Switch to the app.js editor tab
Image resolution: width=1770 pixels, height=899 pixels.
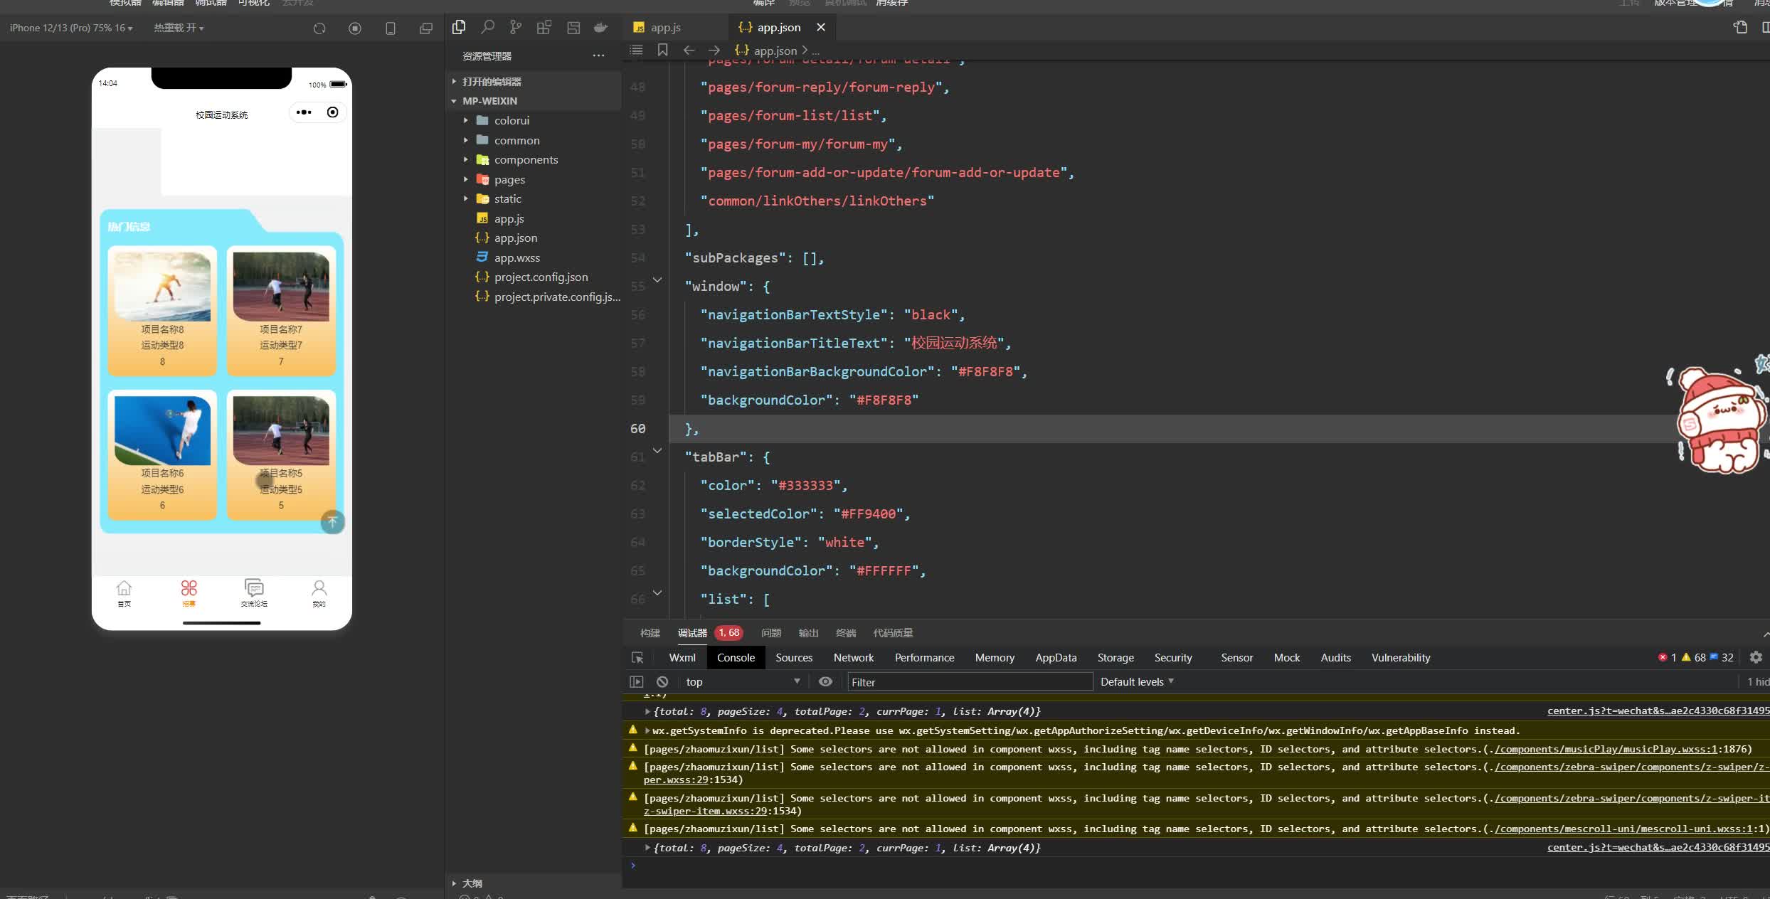[x=665, y=27]
